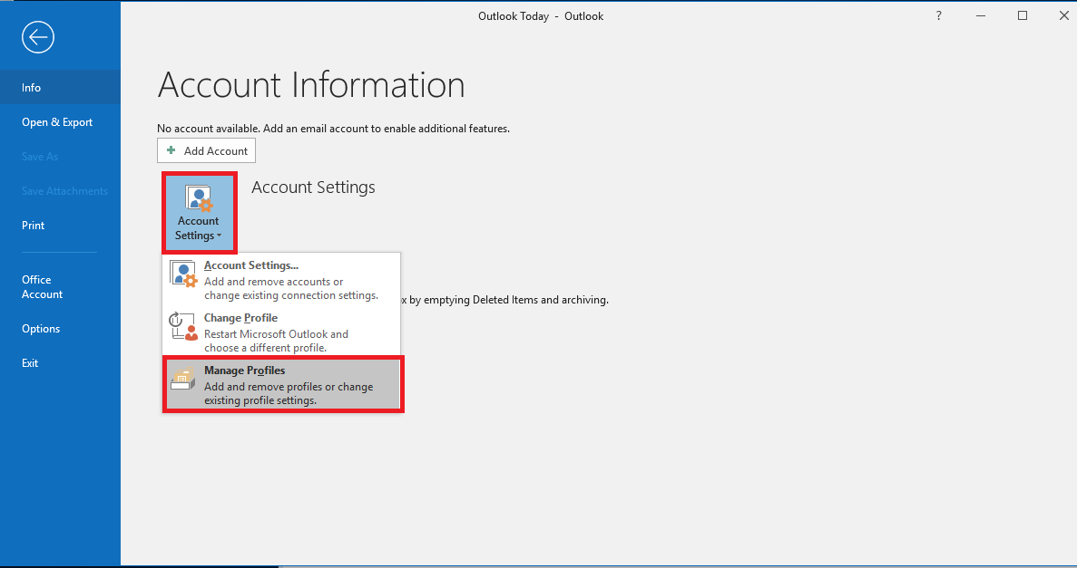Close the Outlook window
The width and height of the screenshot is (1077, 568).
coord(1064,15)
